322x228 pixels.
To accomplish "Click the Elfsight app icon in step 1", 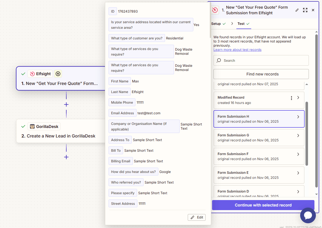I will tap(32, 74).
